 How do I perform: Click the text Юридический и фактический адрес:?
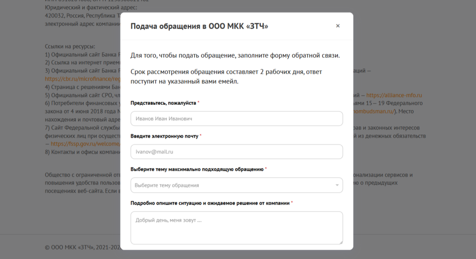(x=91, y=7)
